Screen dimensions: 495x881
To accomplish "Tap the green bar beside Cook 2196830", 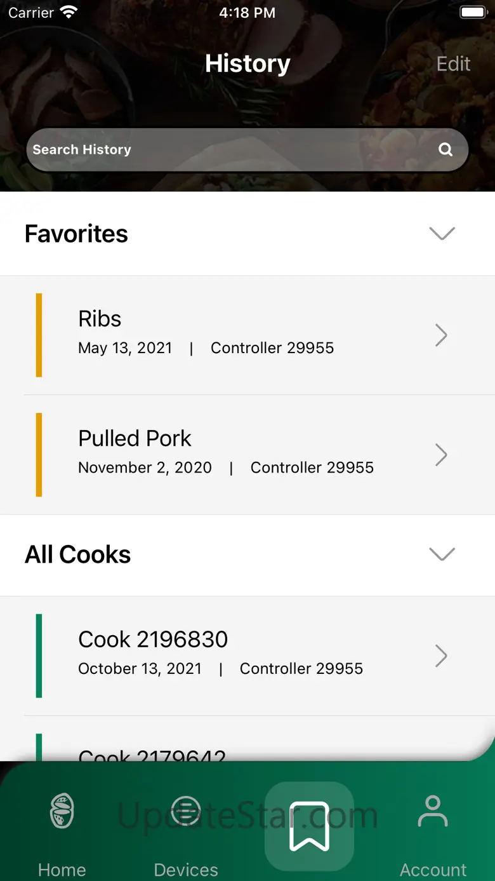I will (x=39, y=656).
